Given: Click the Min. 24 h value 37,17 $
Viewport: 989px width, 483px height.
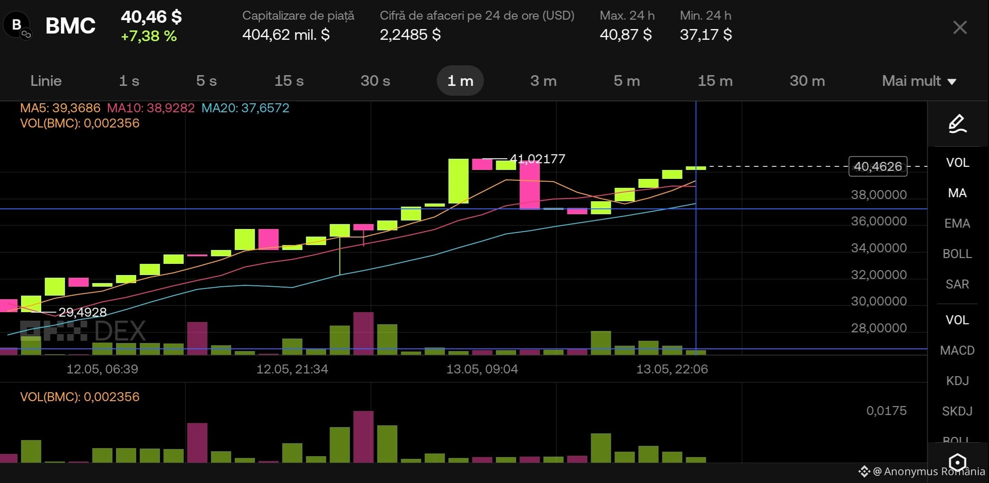Looking at the screenshot, I should click(x=706, y=35).
